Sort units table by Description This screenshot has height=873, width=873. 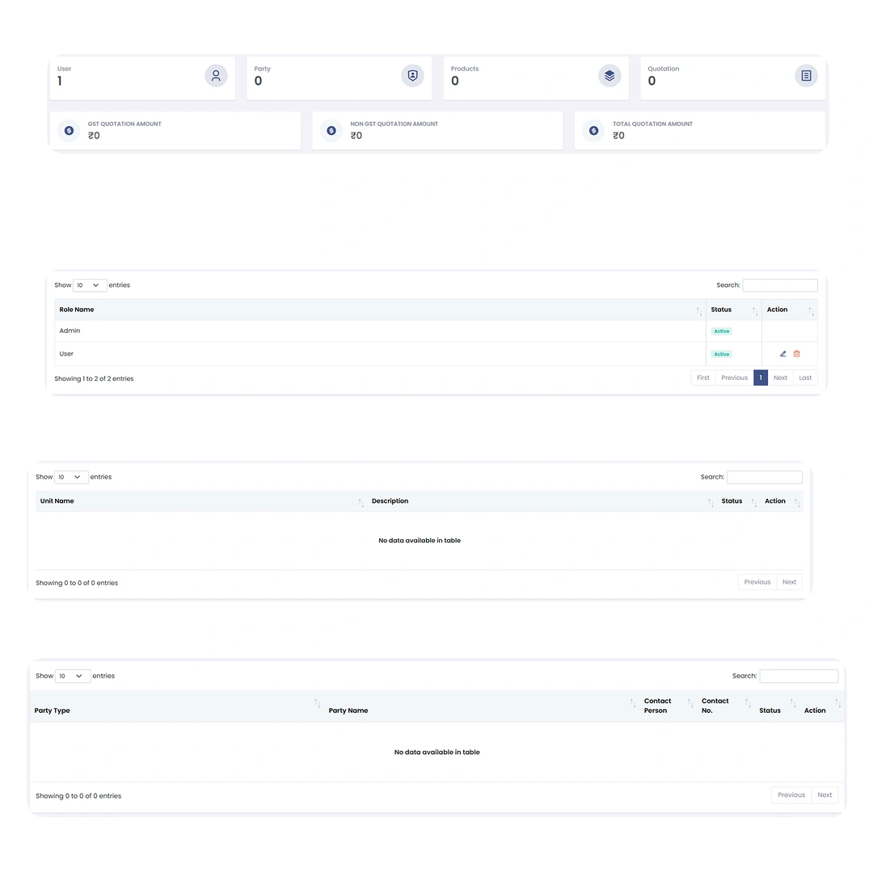point(711,503)
